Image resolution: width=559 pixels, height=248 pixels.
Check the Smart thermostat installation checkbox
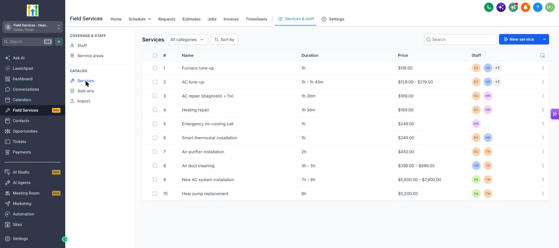tap(155, 138)
